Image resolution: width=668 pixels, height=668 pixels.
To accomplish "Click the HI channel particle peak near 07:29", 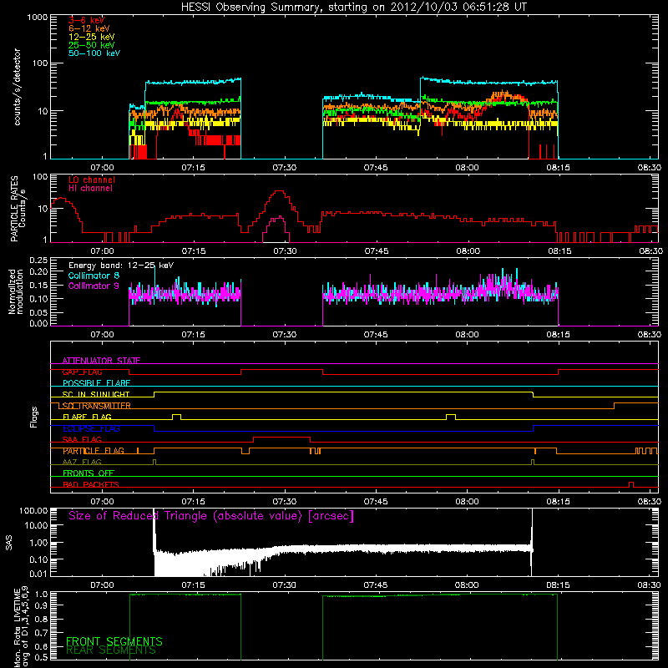I will 279,218.
